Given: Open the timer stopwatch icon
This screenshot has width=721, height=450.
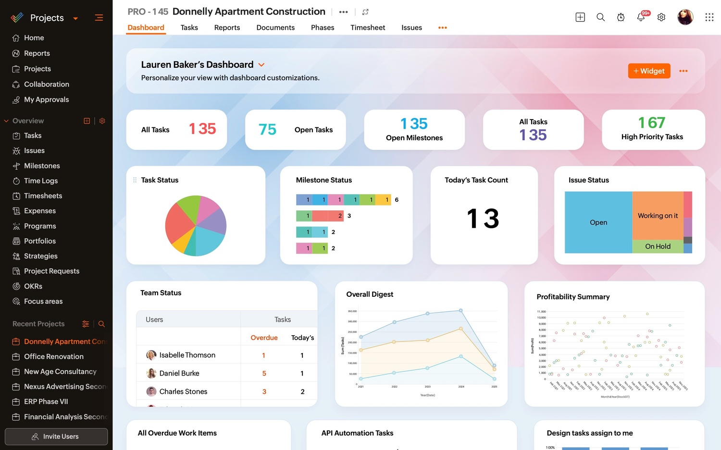Looking at the screenshot, I should coord(621,17).
